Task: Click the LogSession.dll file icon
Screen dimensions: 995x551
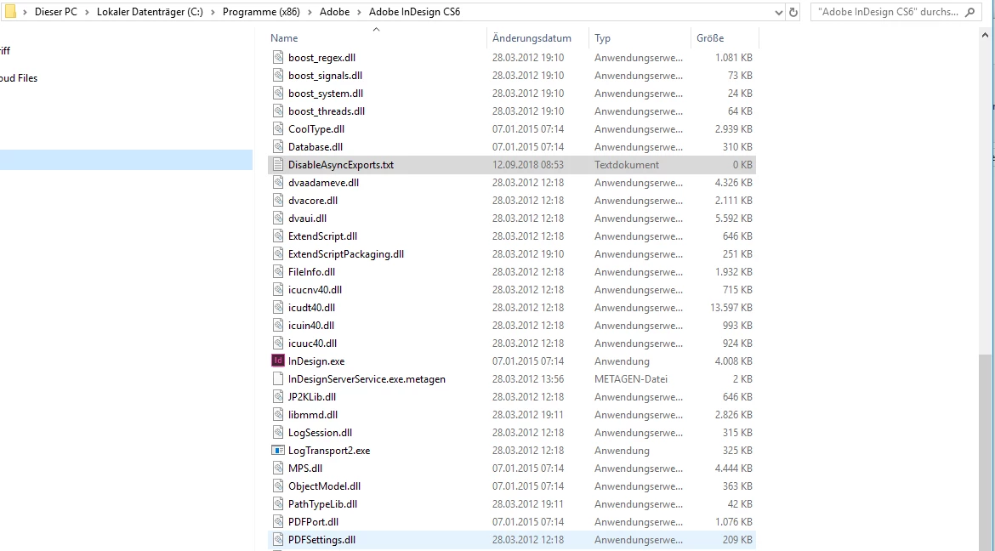Action: pos(278,432)
